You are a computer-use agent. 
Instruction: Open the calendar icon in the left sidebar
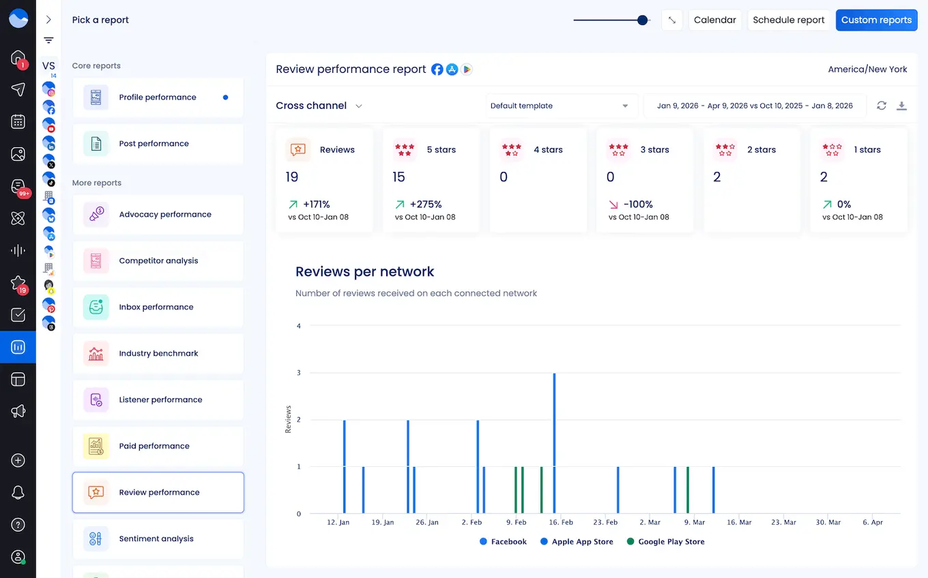coord(18,122)
